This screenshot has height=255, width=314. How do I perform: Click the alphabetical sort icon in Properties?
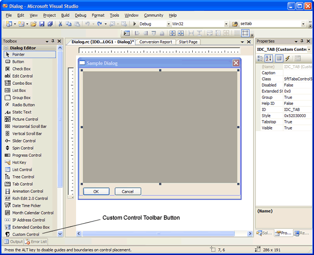click(269, 58)
